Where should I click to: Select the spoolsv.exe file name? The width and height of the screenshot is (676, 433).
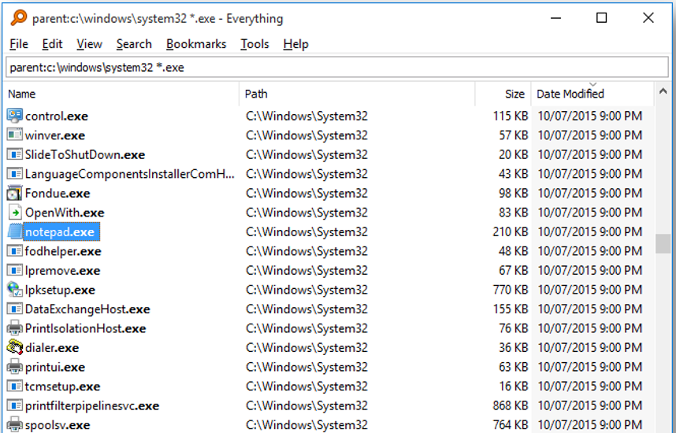click(58, 425)
